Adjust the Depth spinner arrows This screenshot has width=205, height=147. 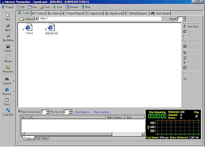pos(184,19)
